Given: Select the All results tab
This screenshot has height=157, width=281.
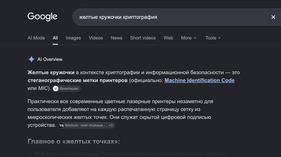Looking at the screenshot, I should point(55,38).
